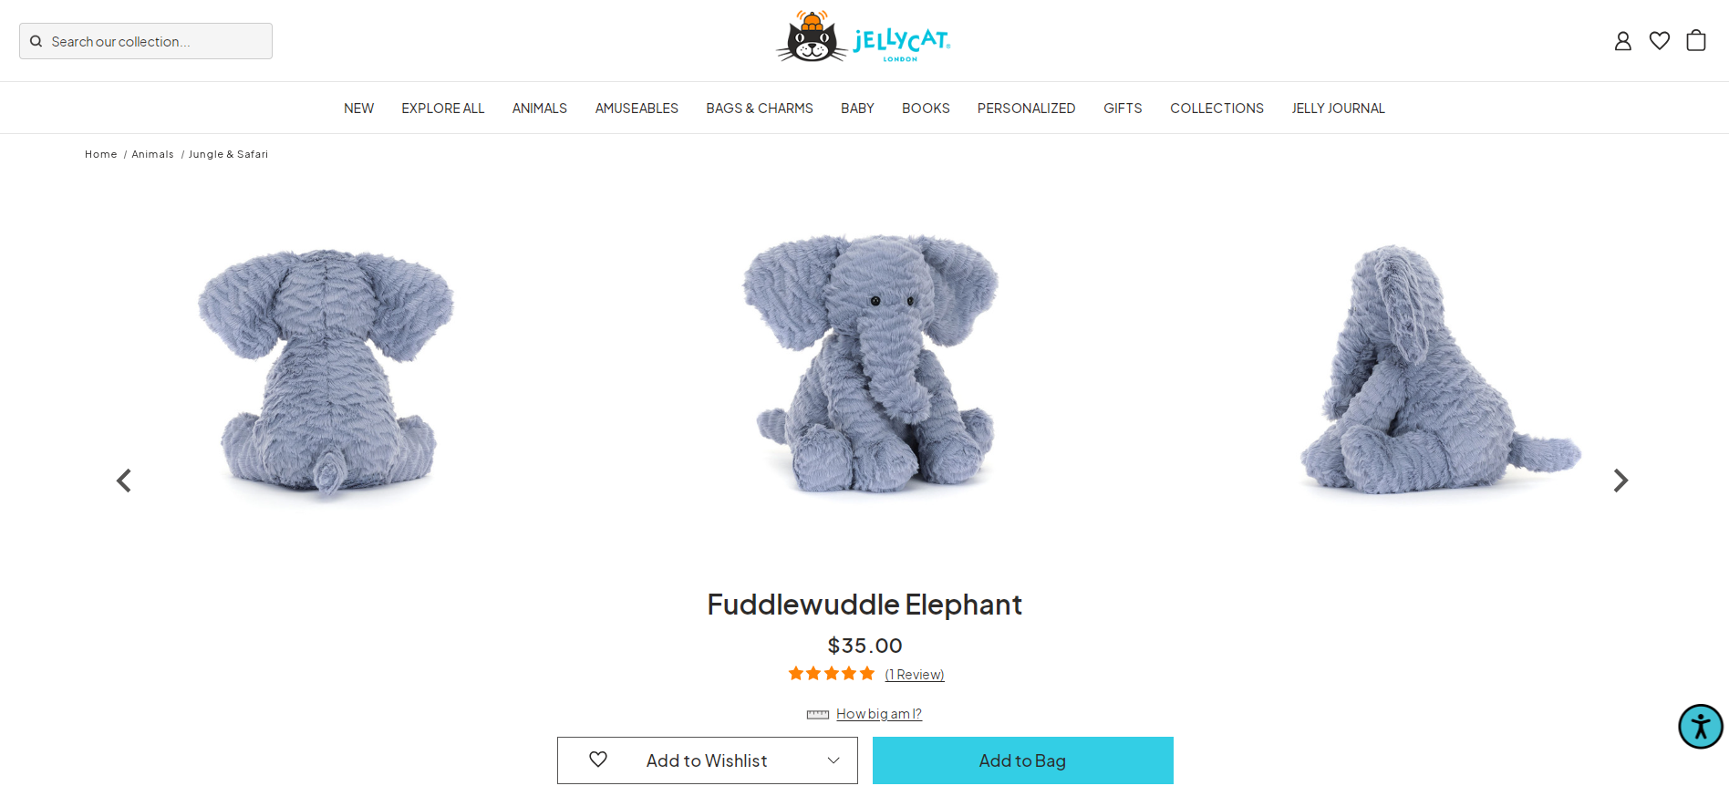The image size is (1729, 786).
Task: Show previous product image with left arrow
Action: pyautogui.click(x=124, y=481)
